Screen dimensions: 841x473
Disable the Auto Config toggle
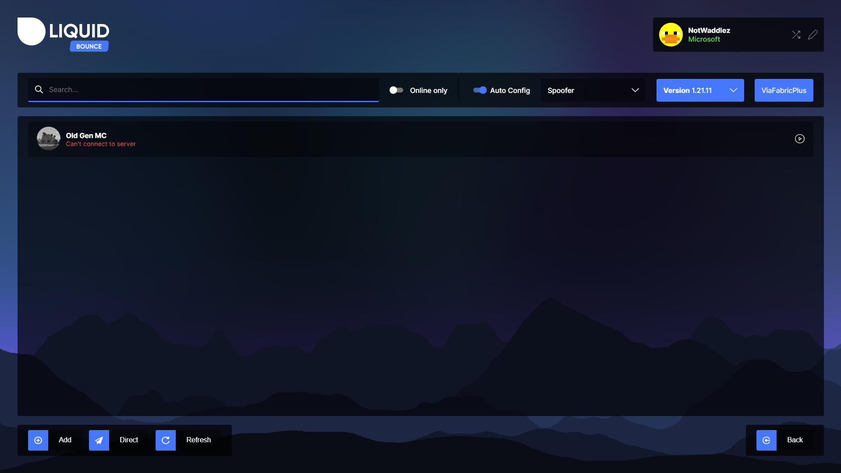(480, 90)
